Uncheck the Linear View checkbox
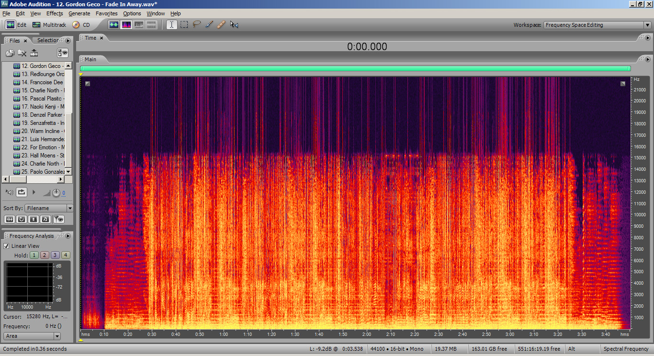Screen dimensions: 654x356 click(7, 246)
